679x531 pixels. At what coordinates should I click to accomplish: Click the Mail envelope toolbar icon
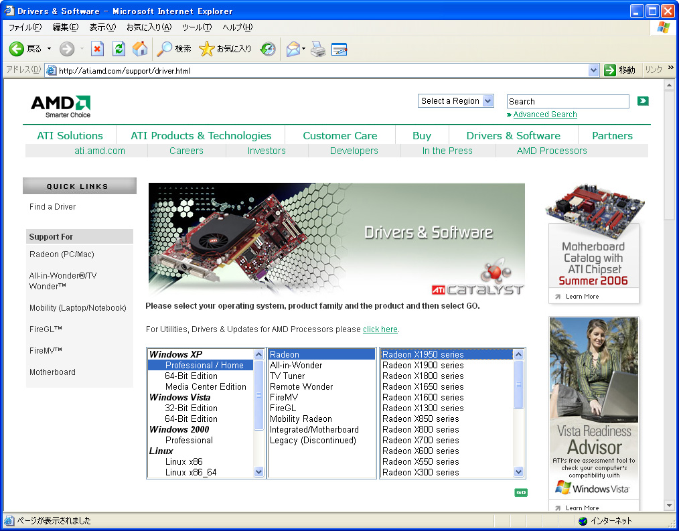pos(292,49)
